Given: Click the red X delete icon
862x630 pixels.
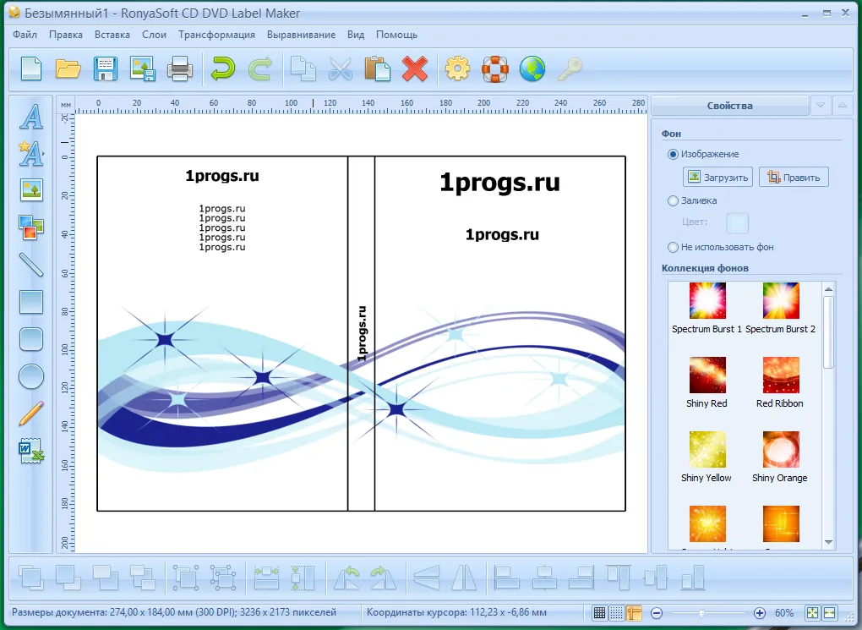Looking at the screenshot, I should [415, 69].
